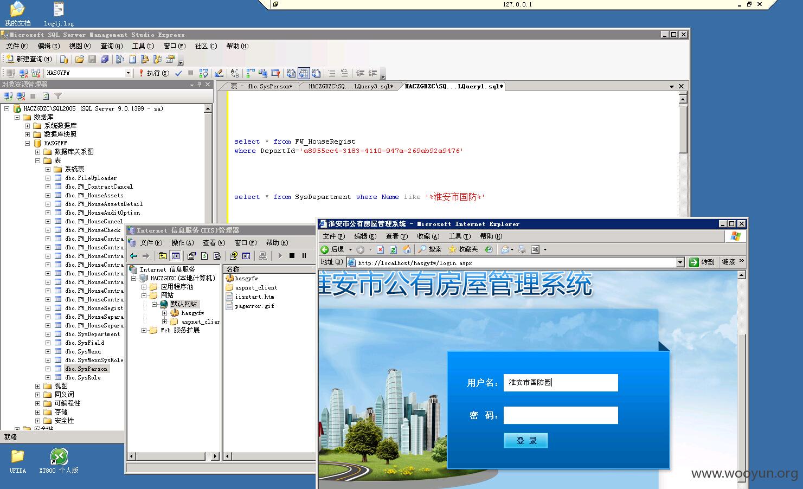Click the 密码 password input field

[561, 415]
